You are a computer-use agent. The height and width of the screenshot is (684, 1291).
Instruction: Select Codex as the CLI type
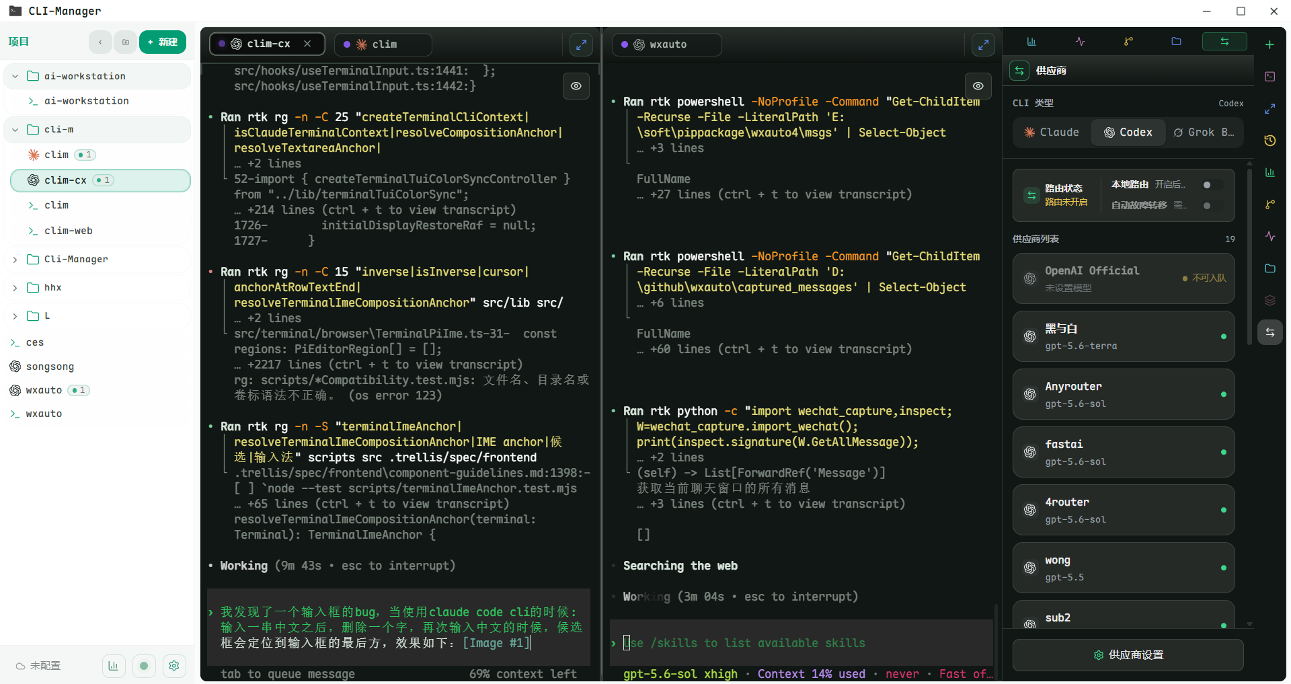[x=1128, y=132]
